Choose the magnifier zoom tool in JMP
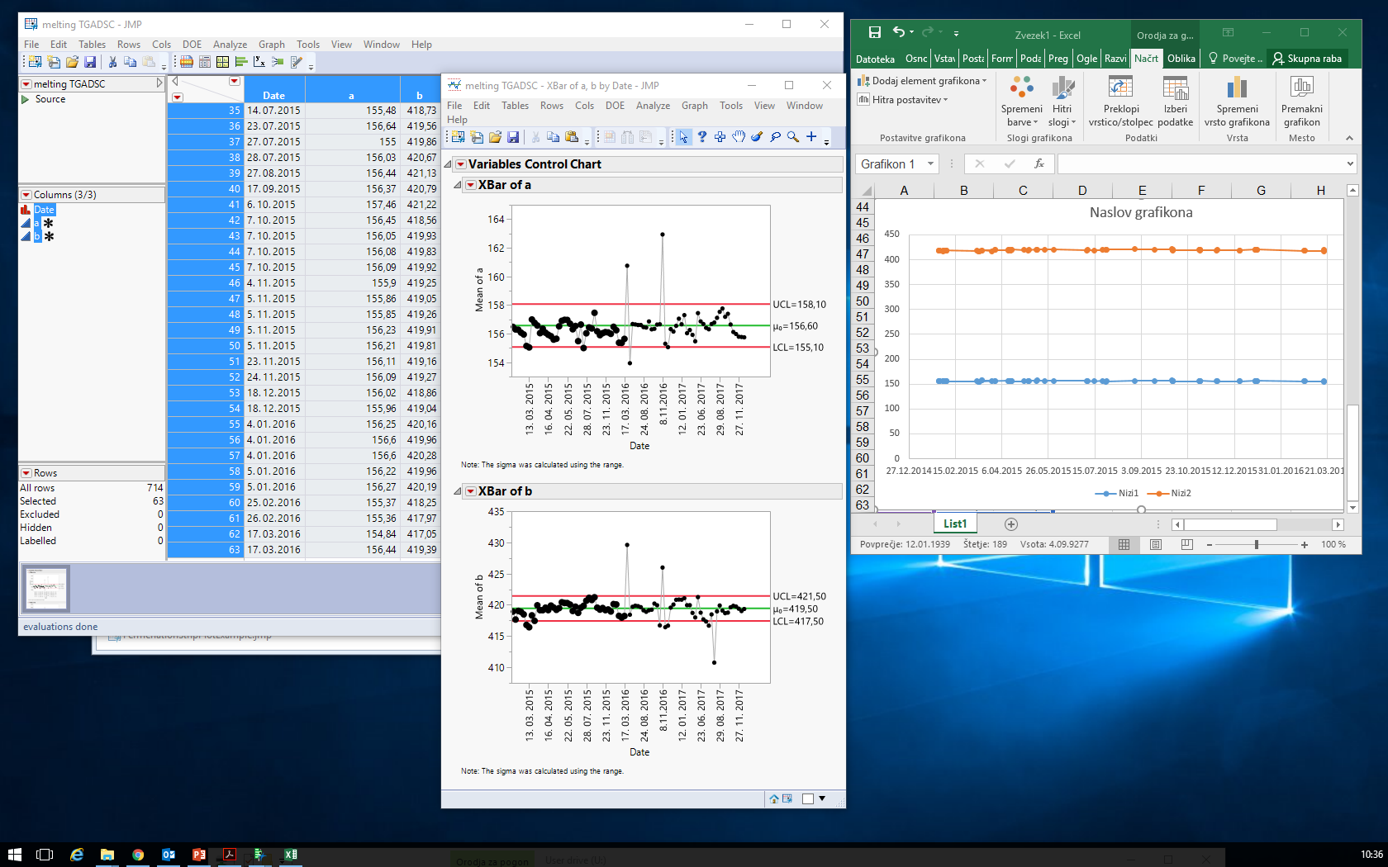Screen dimensions: 1388x867 792,137
